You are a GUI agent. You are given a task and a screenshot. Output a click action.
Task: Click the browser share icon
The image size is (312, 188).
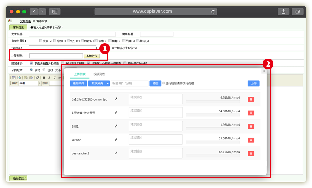click(283, 12)
